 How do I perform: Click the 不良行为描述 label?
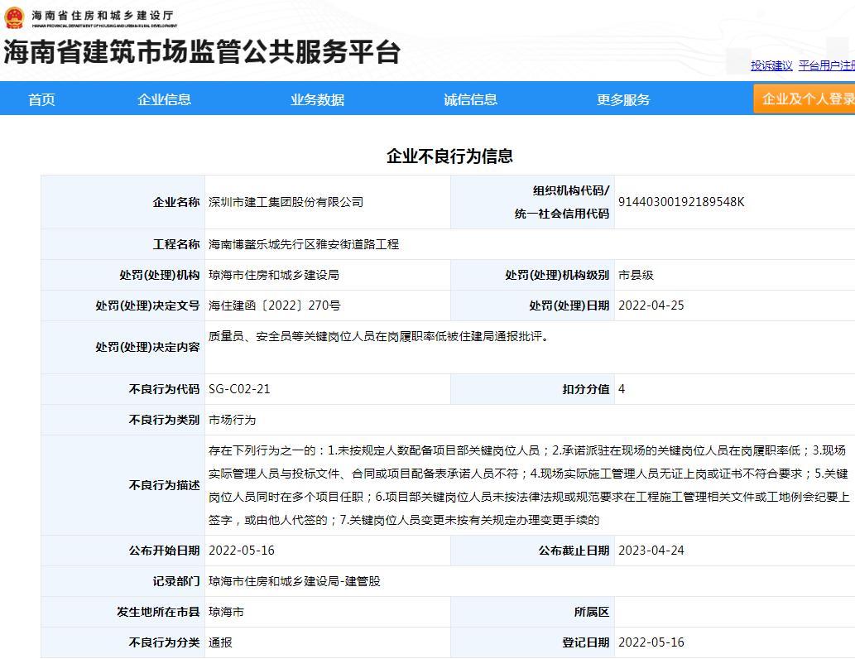[164, 485]
